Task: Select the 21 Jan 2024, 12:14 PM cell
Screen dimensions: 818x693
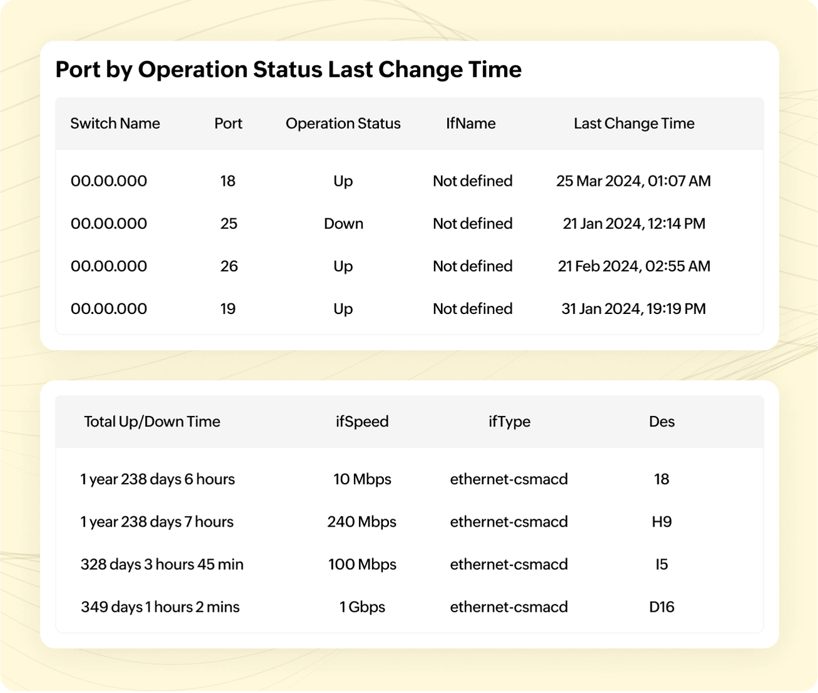Action: (634, 223)
